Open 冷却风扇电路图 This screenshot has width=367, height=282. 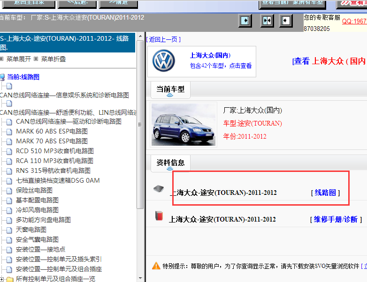(x=37, y=210)
